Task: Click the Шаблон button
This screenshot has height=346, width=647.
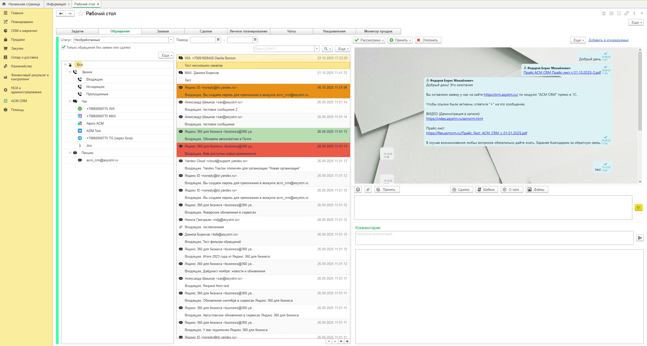Action: [x=487, y=189]
